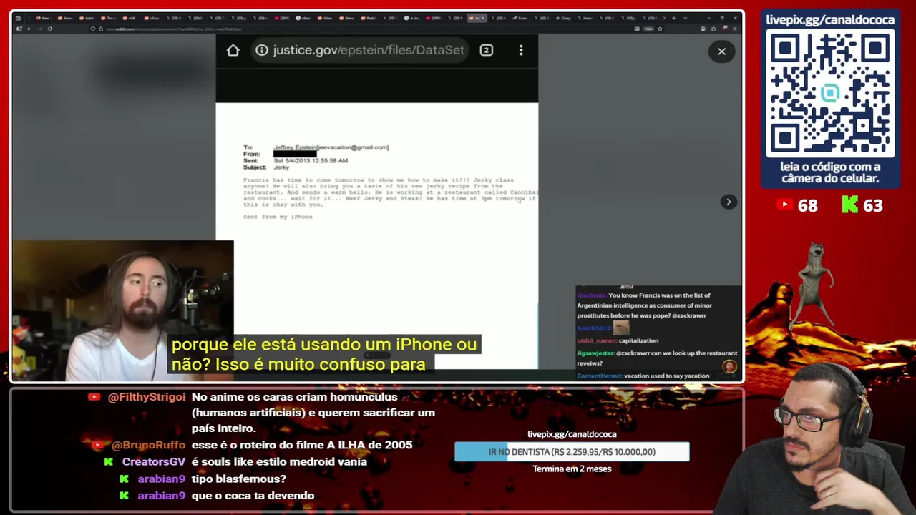Click 'jeevacation@gmail.com' in the email header
The height and width of the screenshot is (515, 916).
352,147
